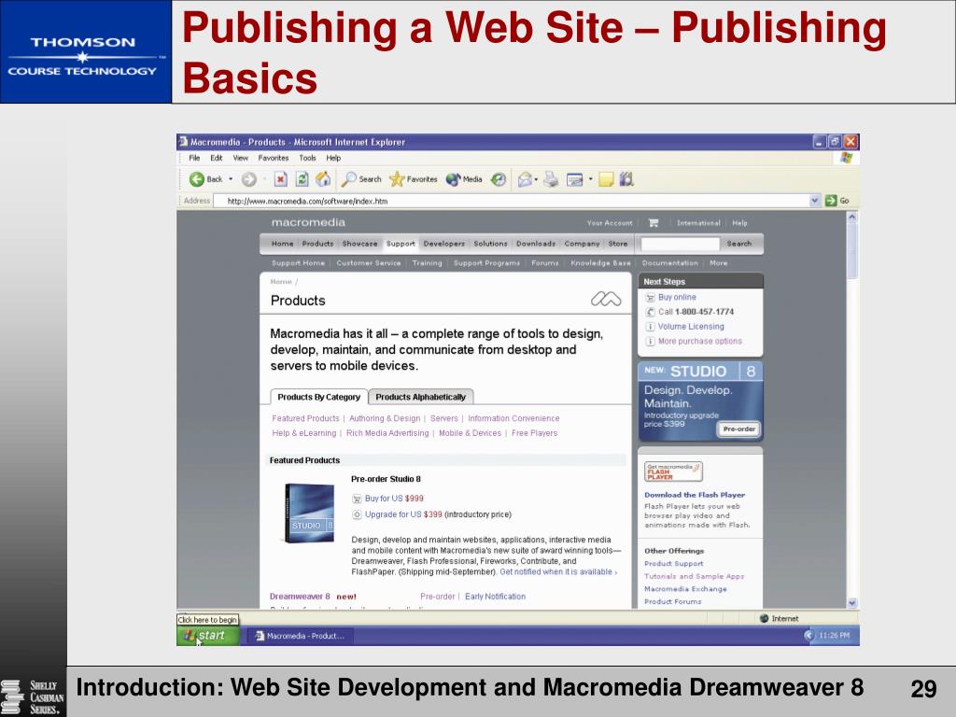Viewport: 956px width, 717px height.
Task: Click the Downloads nav item
Action: tap(536, 244)
